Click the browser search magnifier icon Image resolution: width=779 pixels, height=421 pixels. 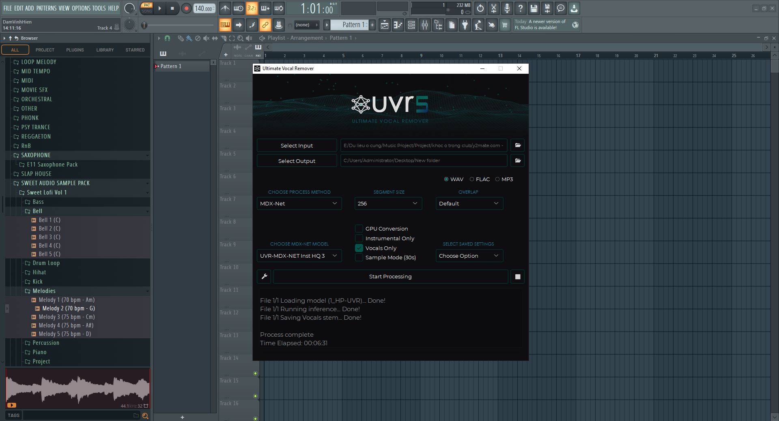145,415
